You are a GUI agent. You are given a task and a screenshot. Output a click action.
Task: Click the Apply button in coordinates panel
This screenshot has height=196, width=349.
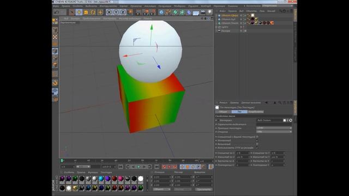point(203,189)
